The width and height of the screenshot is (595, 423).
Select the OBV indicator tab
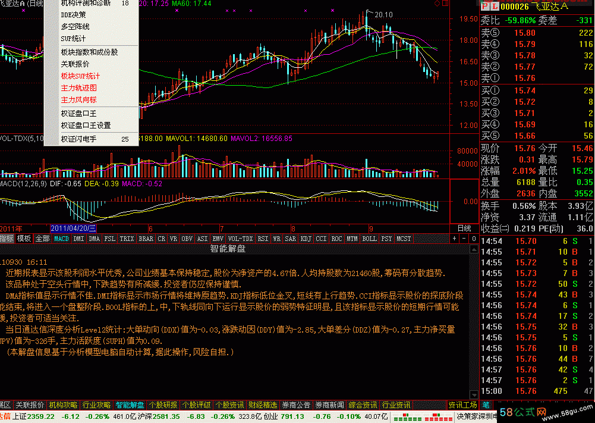(x=187, y=239)
